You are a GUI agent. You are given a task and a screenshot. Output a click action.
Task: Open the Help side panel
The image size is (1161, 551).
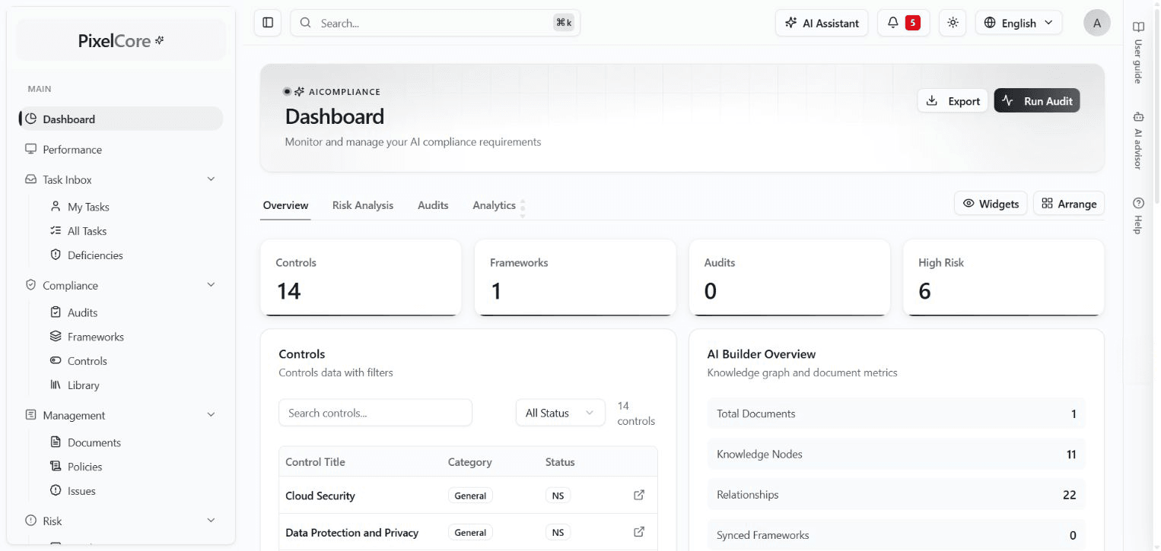coord(1138,216)
